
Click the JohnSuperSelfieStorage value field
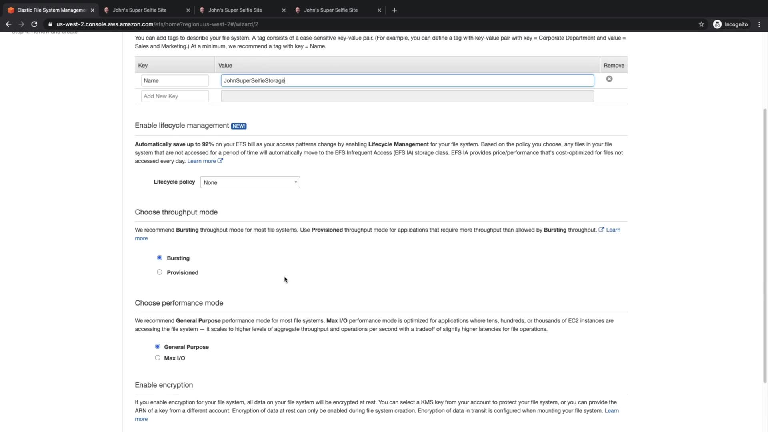(x=407, y=80)
